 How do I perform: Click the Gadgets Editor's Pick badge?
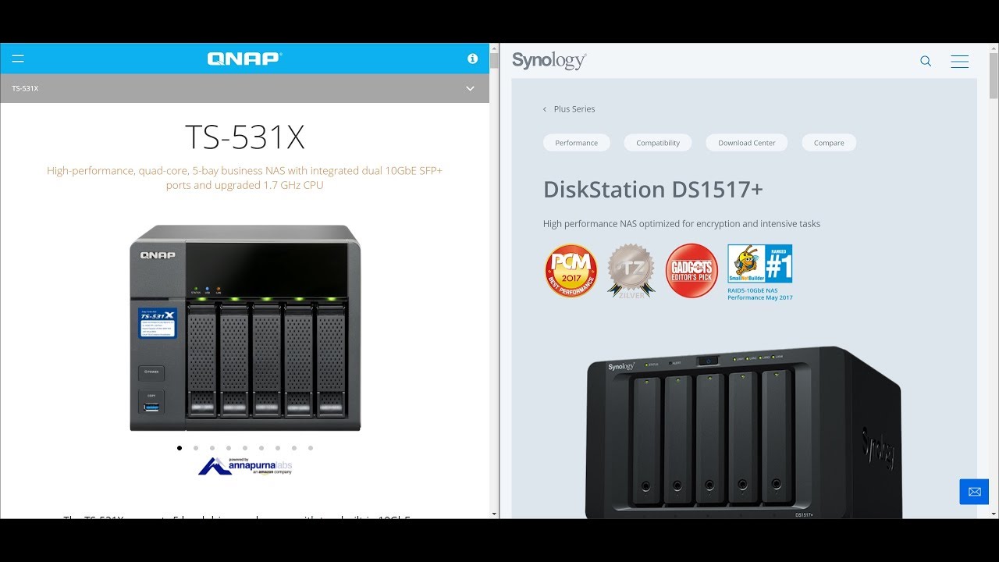click(691, 271)
